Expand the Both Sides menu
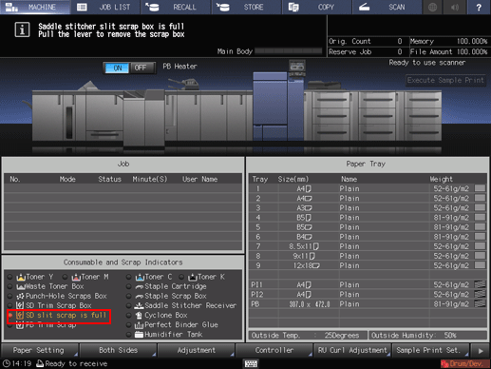 (x=118, y=350)
